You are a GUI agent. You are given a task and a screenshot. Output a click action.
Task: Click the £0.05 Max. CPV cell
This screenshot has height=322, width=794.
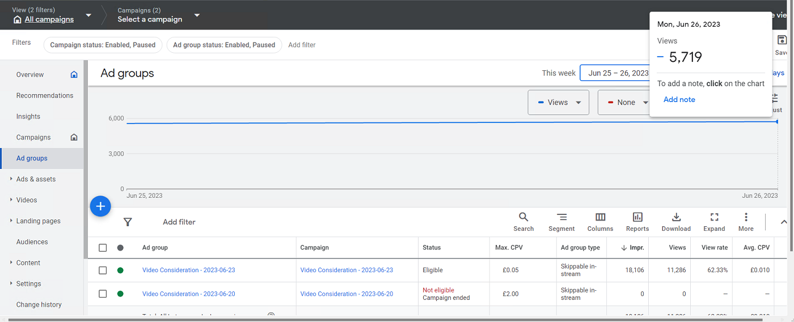coord(510,270)
